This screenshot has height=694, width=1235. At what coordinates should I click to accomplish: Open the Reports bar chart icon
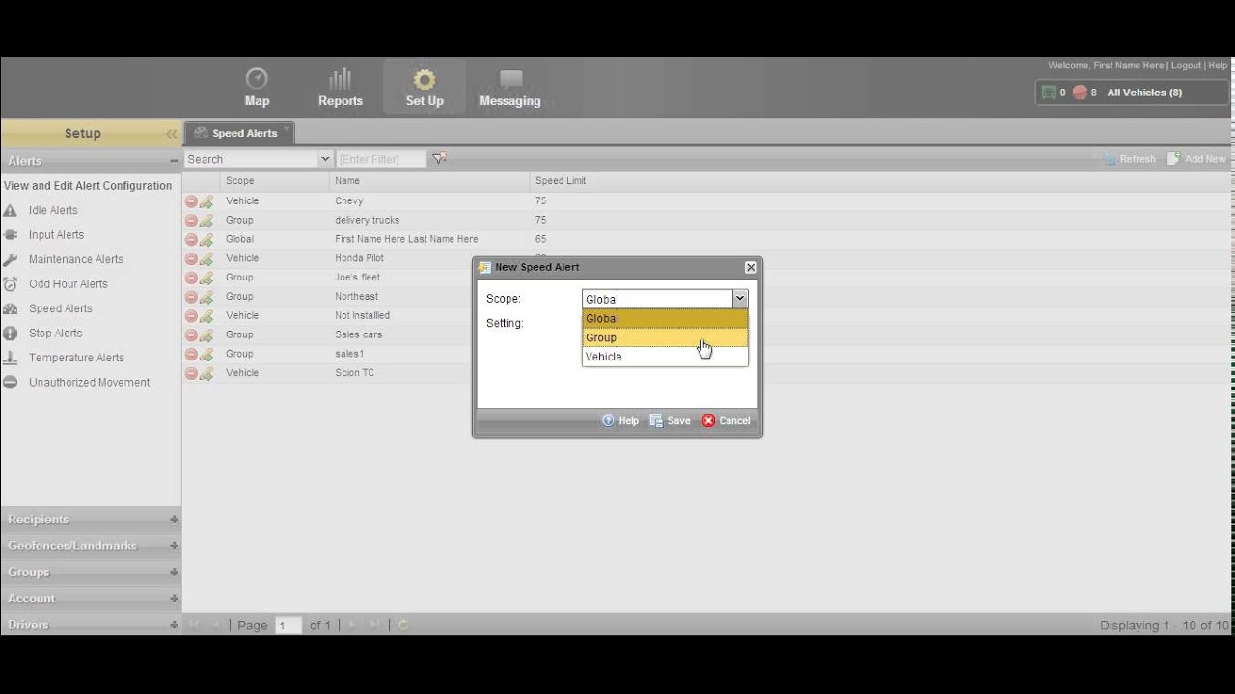pyautogui.click(x=340, y=79)
